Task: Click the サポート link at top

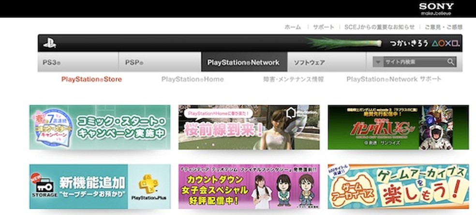Action: pyautogui.click(x=324, y=27)
